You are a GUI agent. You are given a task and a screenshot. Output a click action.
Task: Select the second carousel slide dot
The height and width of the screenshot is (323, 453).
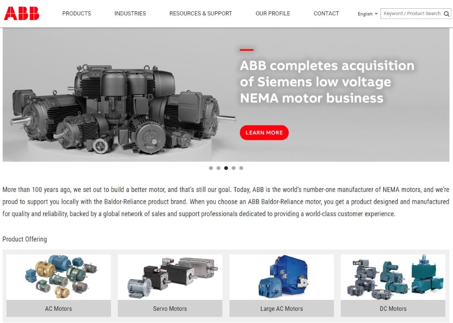218,168
